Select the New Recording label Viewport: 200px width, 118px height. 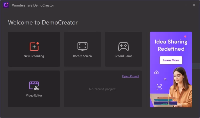(x=34, y=56)
